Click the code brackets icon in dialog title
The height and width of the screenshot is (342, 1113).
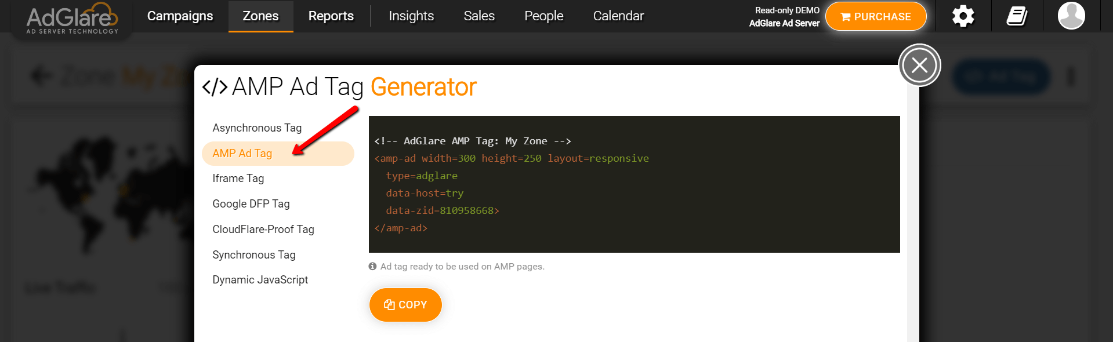coord(215,87)
